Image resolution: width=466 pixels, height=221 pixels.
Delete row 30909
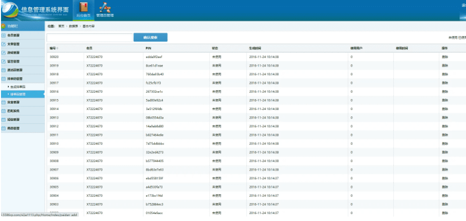[x=445, y=152]
